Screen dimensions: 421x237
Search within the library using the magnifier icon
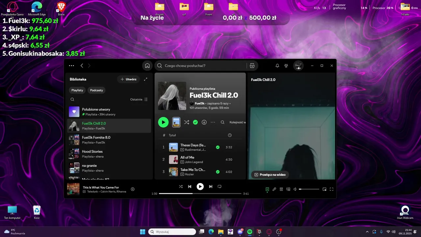click(72, 99)
